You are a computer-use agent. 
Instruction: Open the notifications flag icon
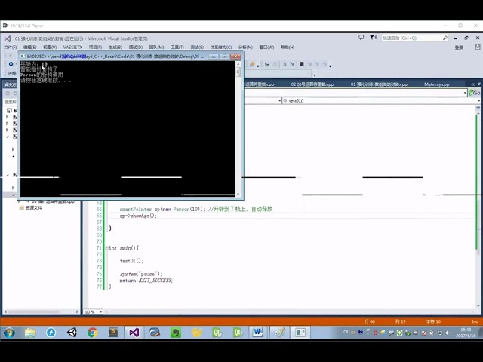click(x=373, y=38)
